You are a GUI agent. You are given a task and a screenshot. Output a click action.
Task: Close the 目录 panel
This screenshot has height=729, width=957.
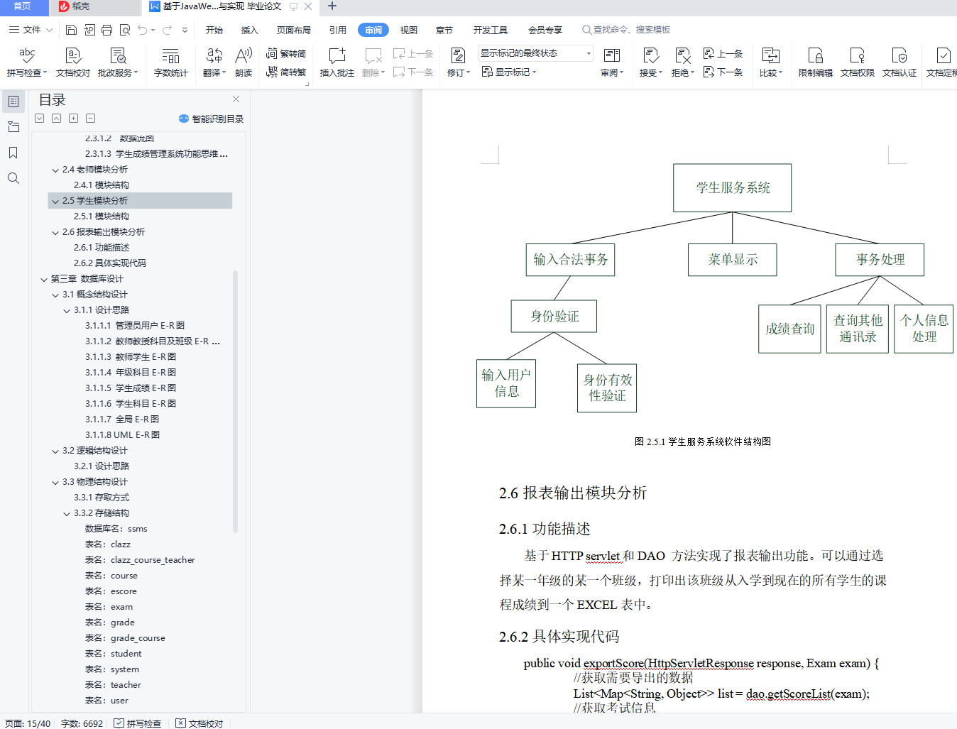[236, 99]
